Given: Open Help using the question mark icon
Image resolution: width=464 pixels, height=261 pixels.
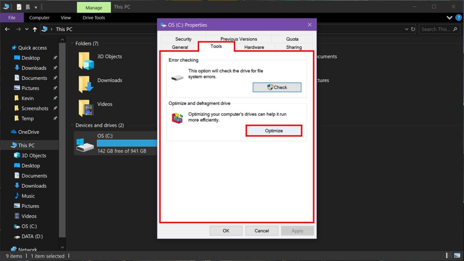Looking at the screenshot, I should (x=459, y=17).
